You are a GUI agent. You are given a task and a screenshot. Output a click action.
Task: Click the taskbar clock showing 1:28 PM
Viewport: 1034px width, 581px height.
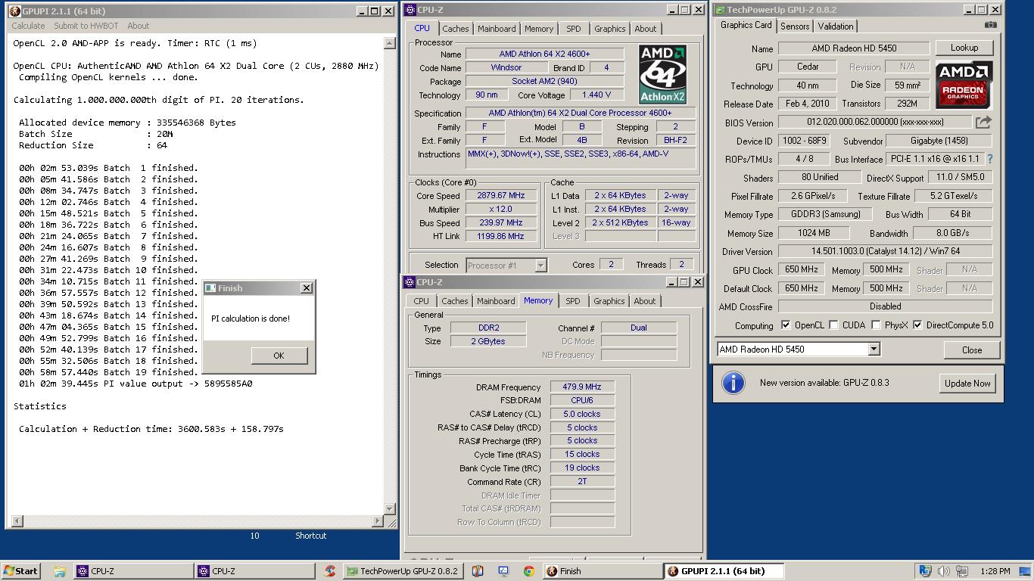tap(995, 571)
